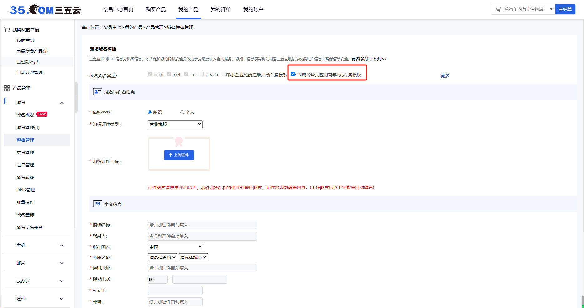Click the page vertical scrollbar thumb

583,301
